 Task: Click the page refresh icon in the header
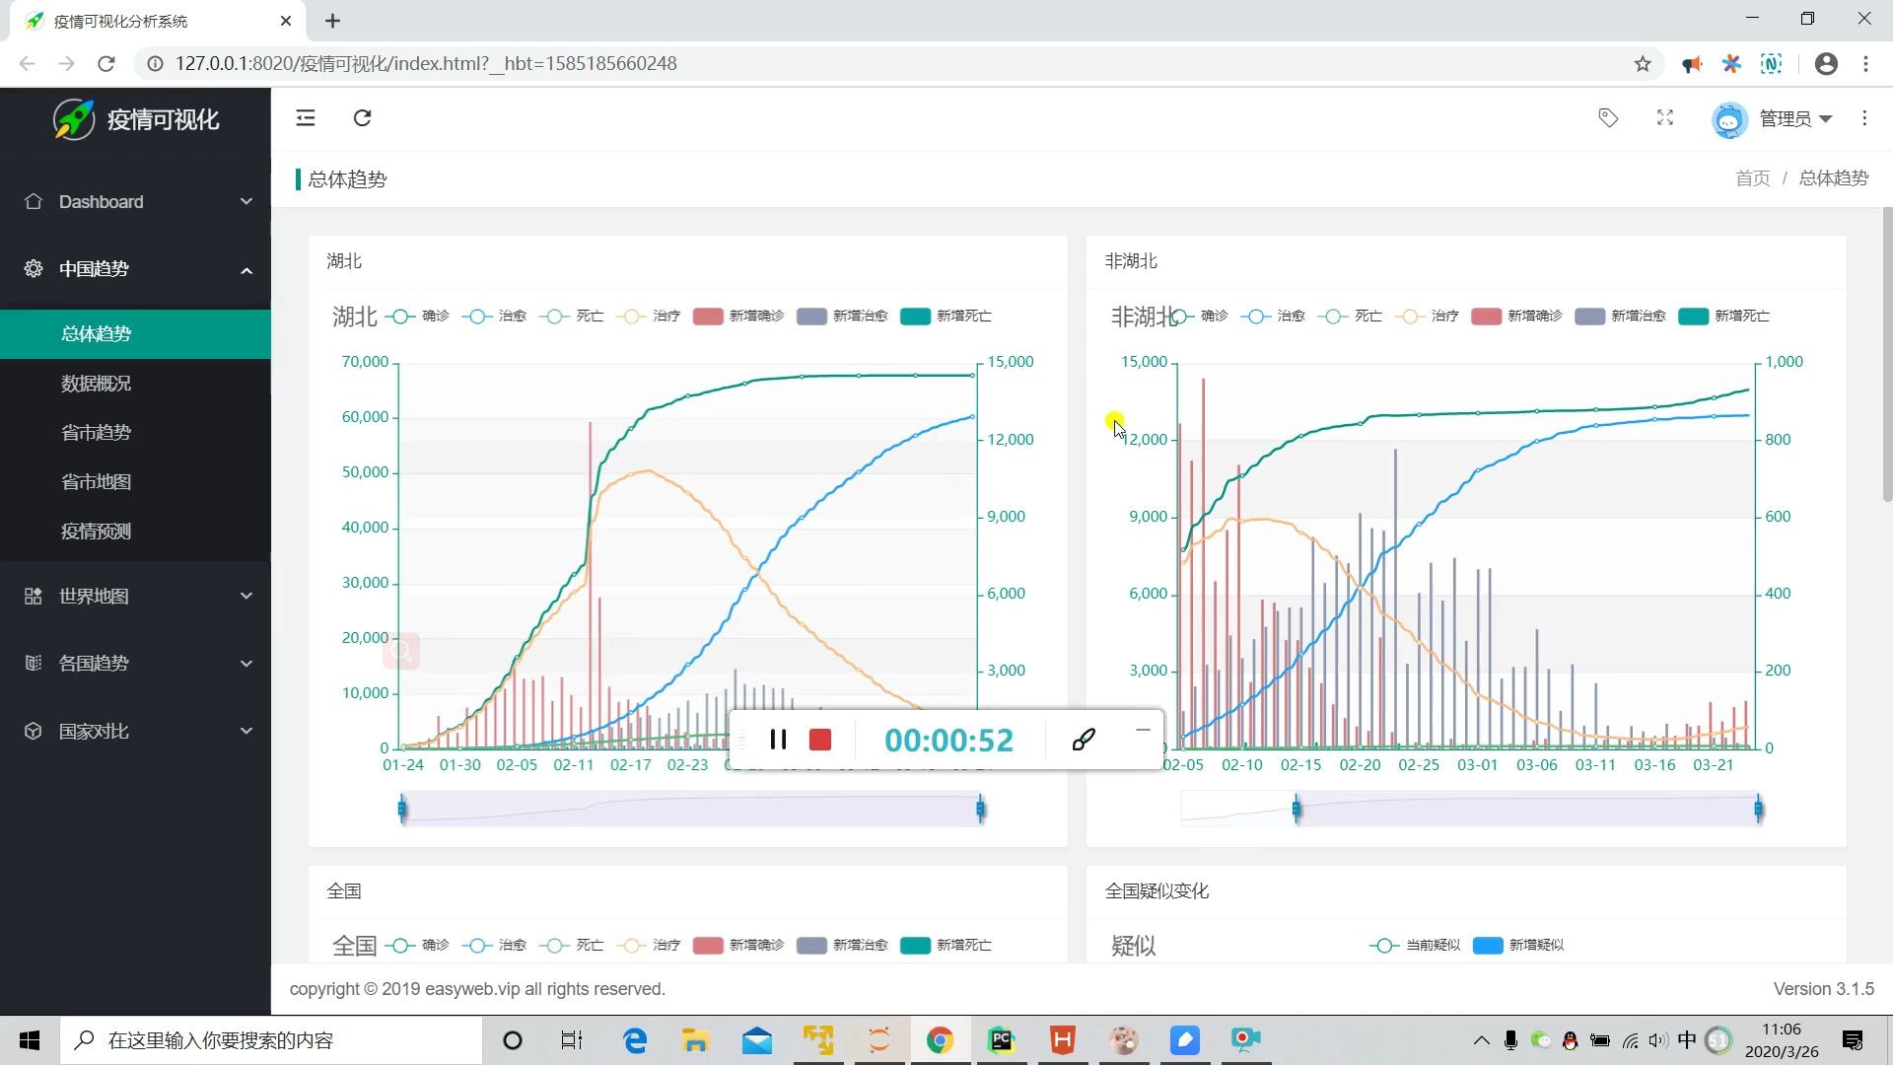click(x=363, y=118)
